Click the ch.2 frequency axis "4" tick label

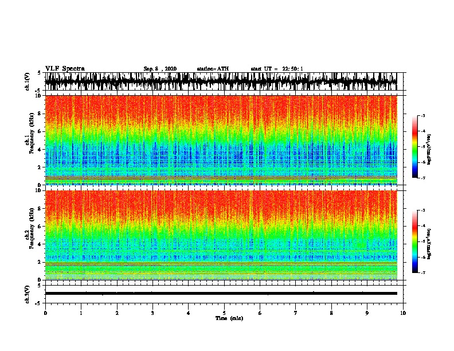tap(40, 244)
